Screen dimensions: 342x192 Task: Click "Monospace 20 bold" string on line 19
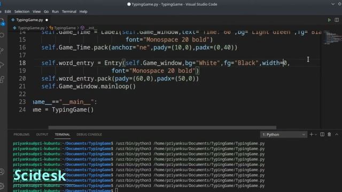[162, 71]
